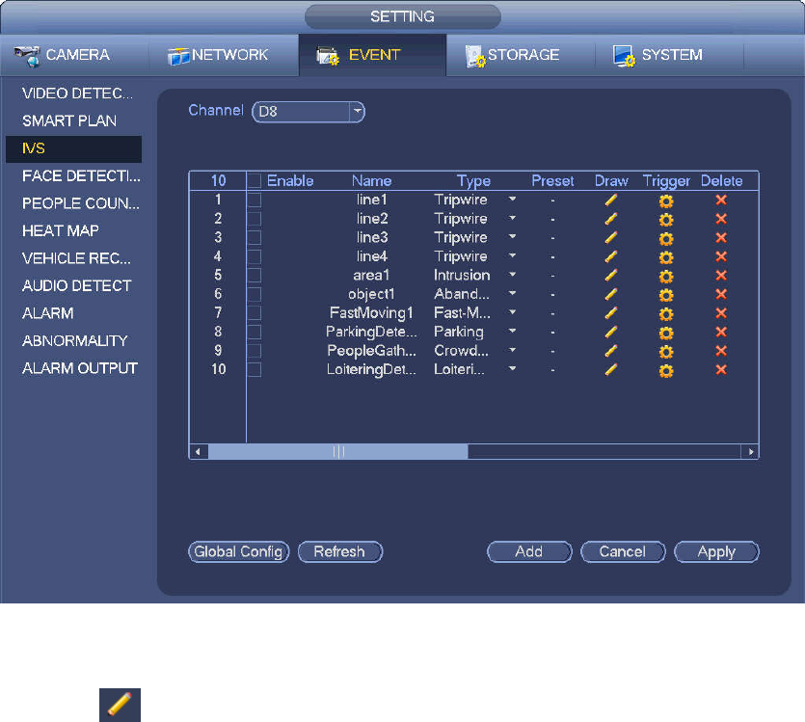Delete the ParkingDete... rule
Image resolution: width=805 pixels, height=722 pixels.
pyautogui.click(x=721, y=332)
